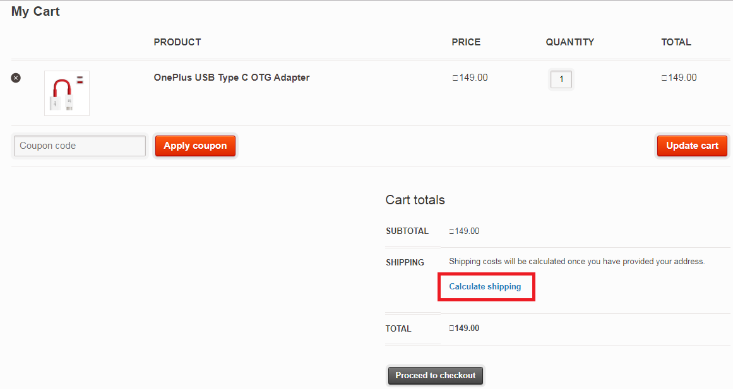733x389 pixels.
Task: Proceed to checkout
Action: [x=436, y=376]
